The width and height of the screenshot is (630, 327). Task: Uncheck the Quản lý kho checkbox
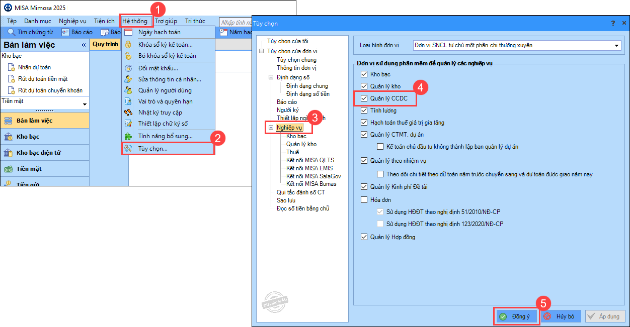pos(364,86)
